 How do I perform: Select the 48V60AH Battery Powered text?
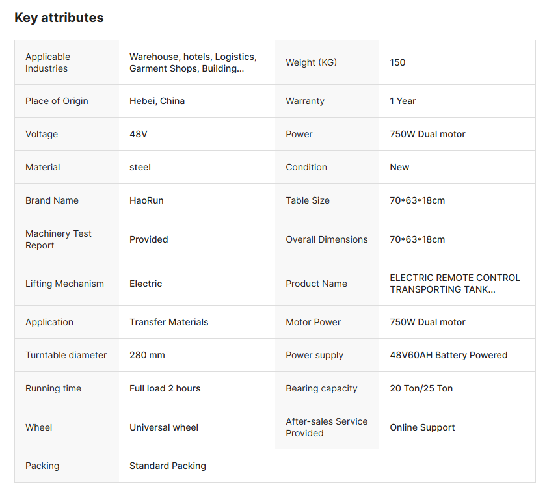tap(448, 355)
